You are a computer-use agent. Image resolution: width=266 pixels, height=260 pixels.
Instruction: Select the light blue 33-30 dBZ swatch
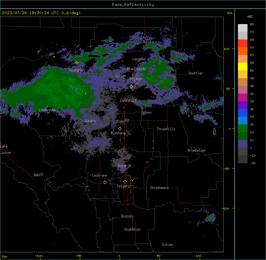pyautogui.click(x=243, y=120)
